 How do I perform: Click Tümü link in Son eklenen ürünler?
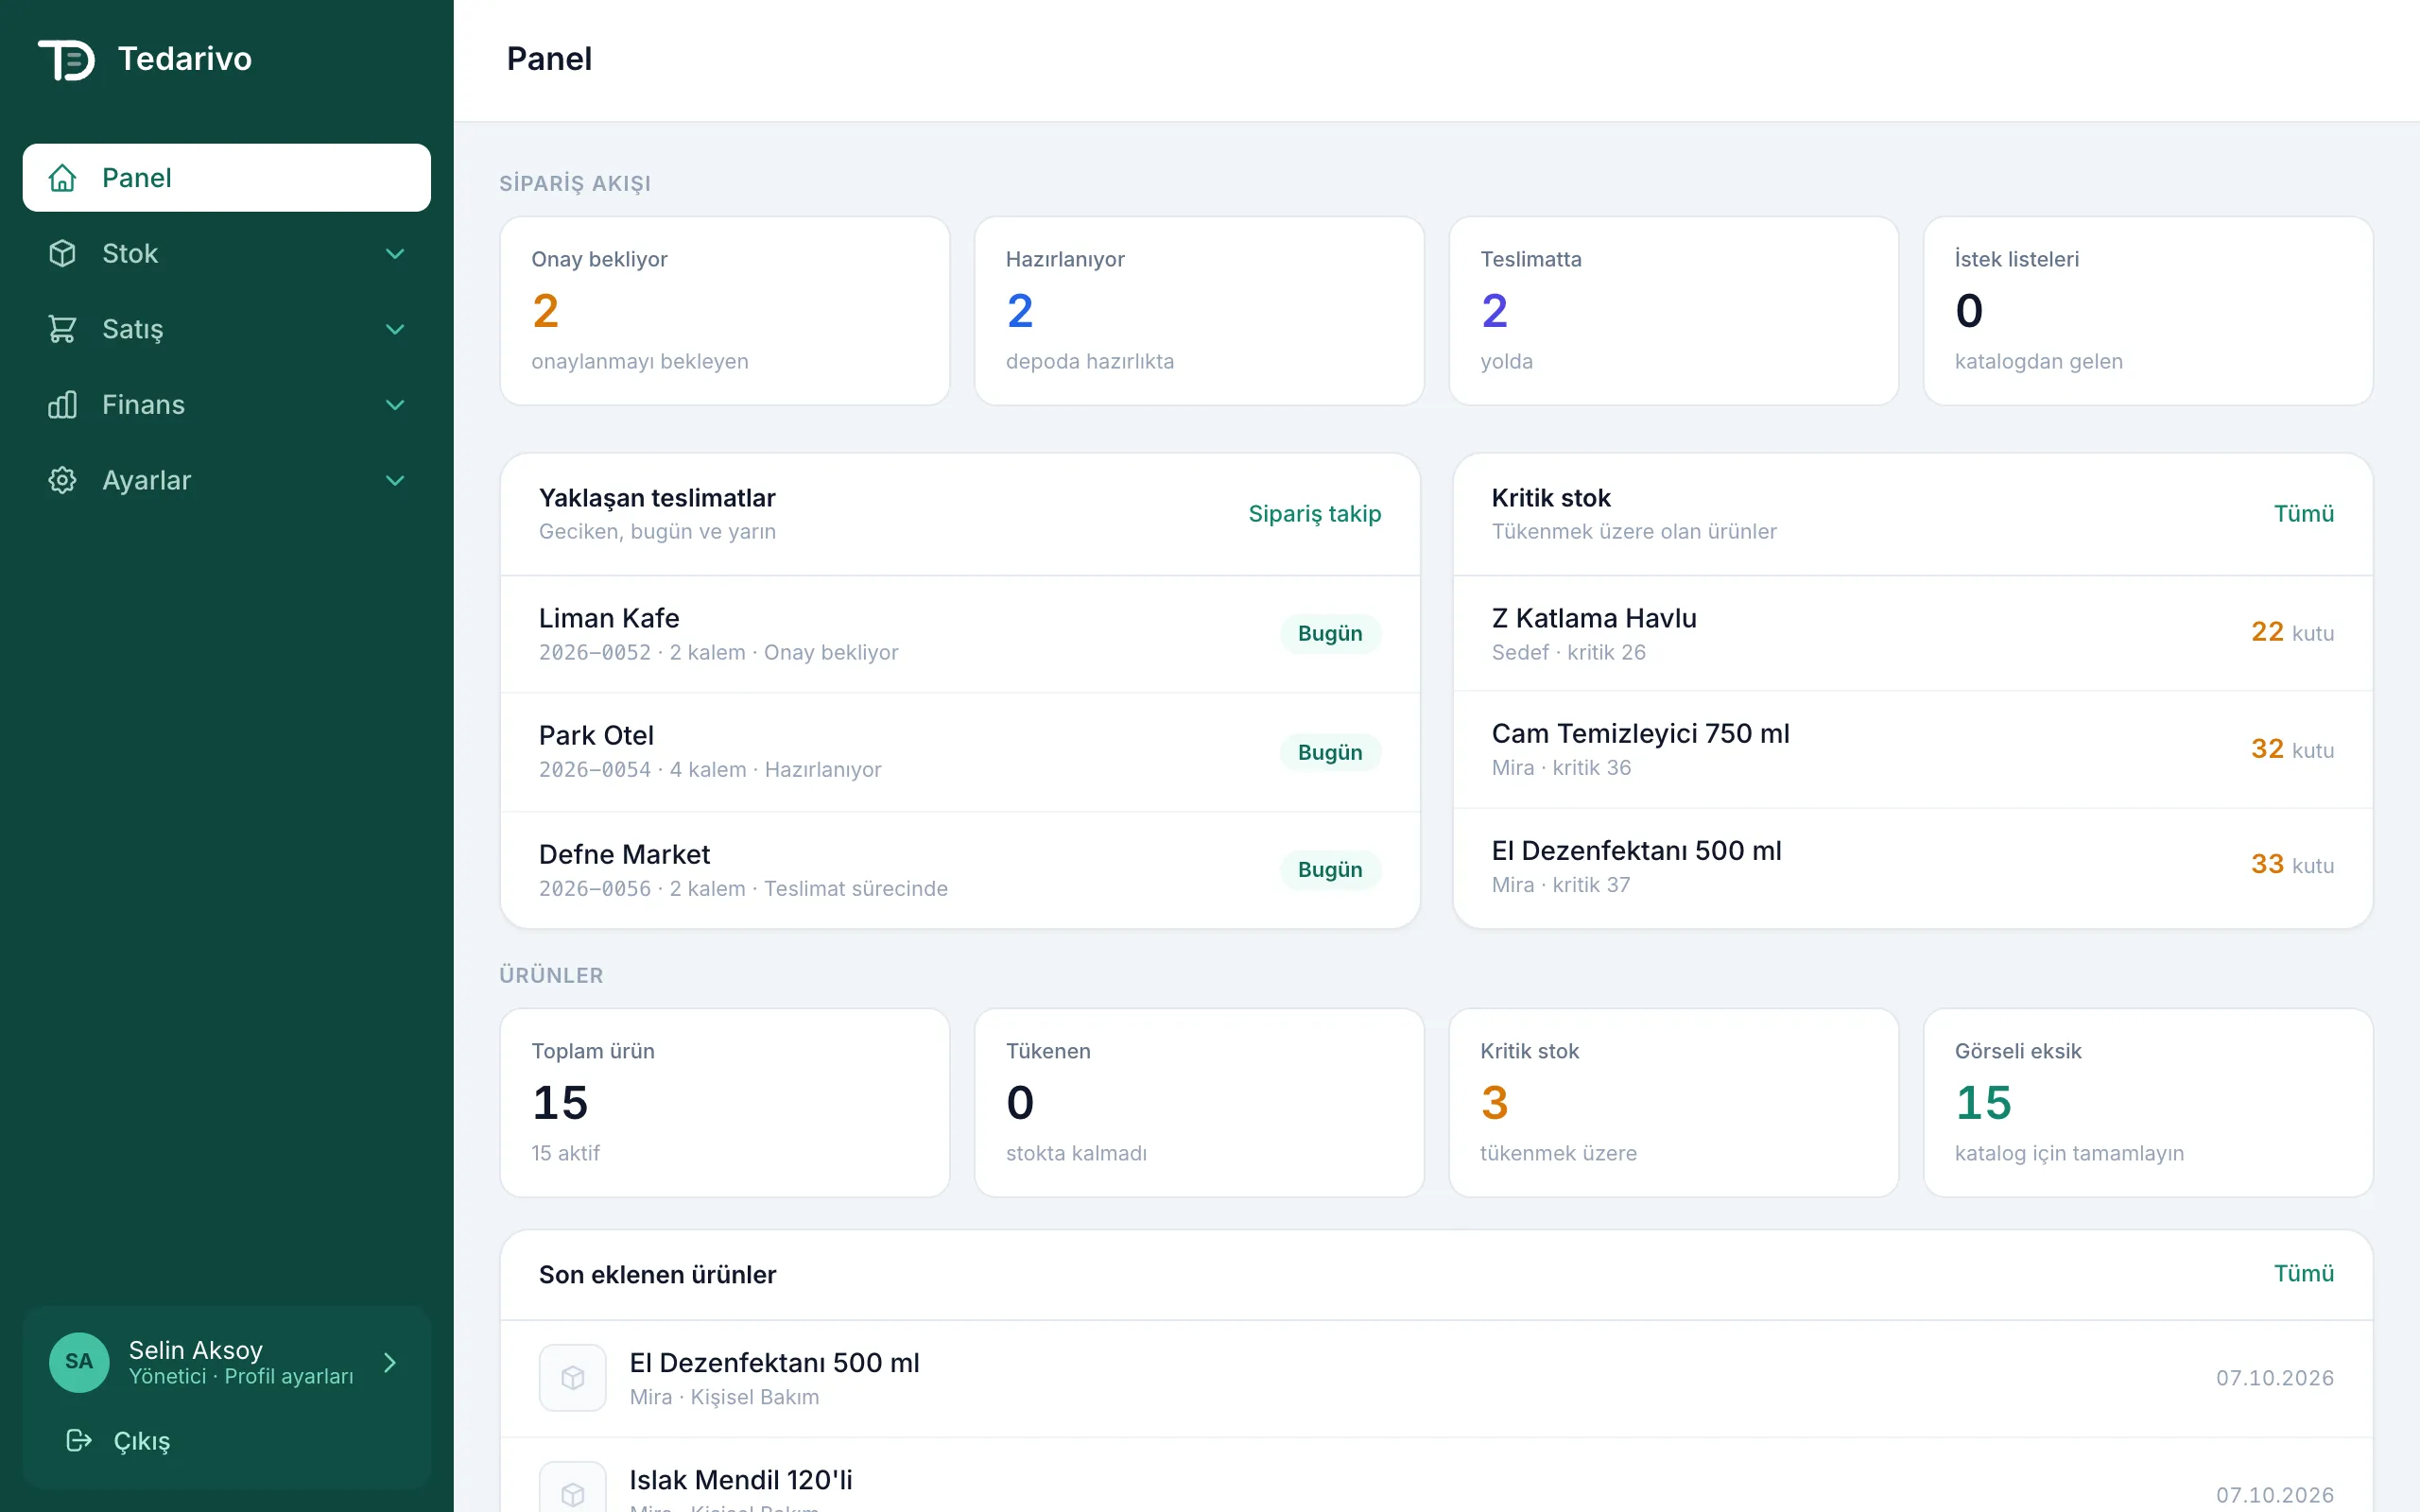[x=2303, y=1273]
